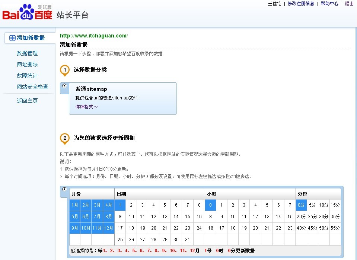Click the 日期 column header
The width and height of the screenshot is (357, 260).
[x=159, y=194]
